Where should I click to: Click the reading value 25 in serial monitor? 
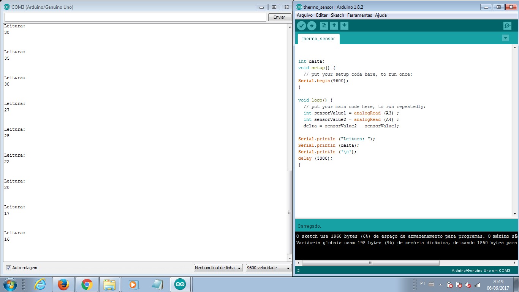7,136
